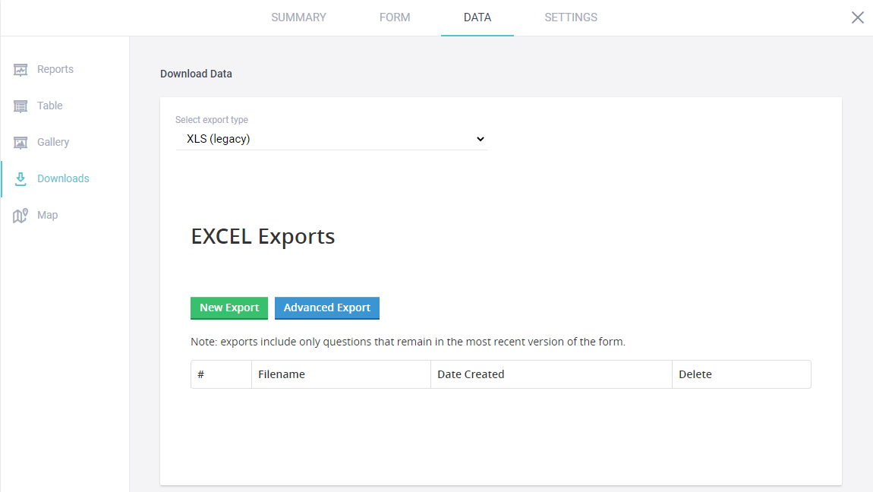Click the Delete column header
This screenshot has width=873, height=492.
[695, 374]
